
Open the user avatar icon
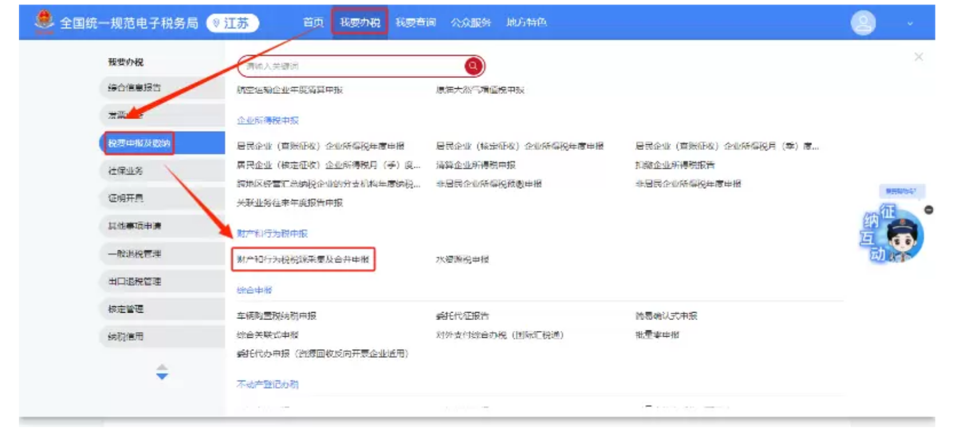pyautogui.click(x=863, y=23)
